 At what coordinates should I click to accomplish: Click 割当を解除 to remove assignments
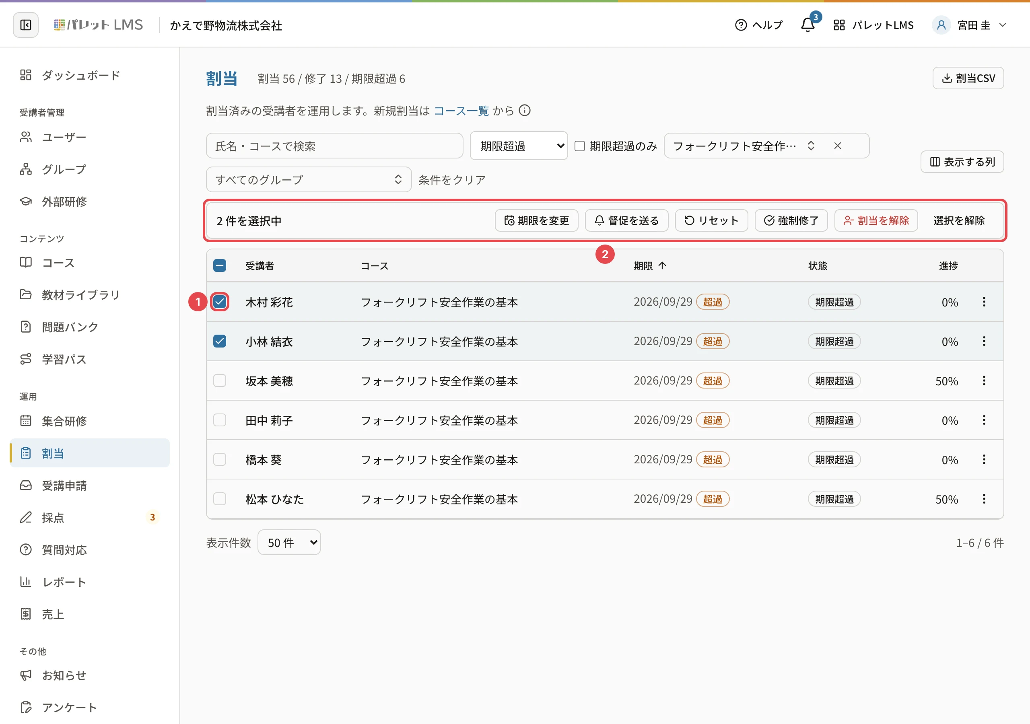pyautogui.click(x=875, y=221)
